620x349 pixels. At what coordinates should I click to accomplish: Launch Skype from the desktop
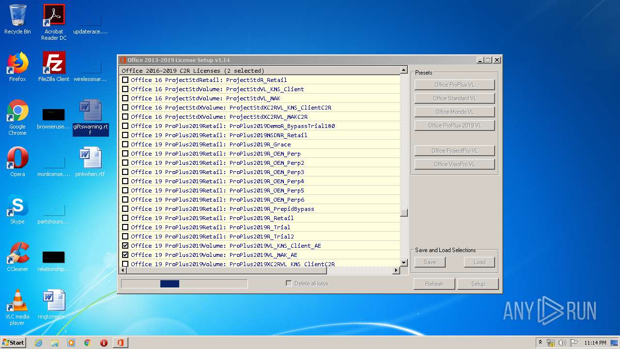17,209
